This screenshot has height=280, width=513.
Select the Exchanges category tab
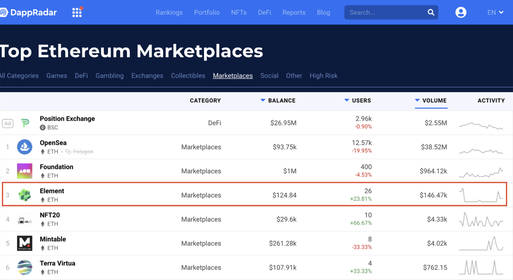[147, 76]
